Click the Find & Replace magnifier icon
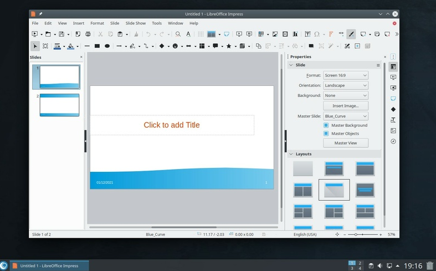The image size is (436, 271). coord(178,34)
